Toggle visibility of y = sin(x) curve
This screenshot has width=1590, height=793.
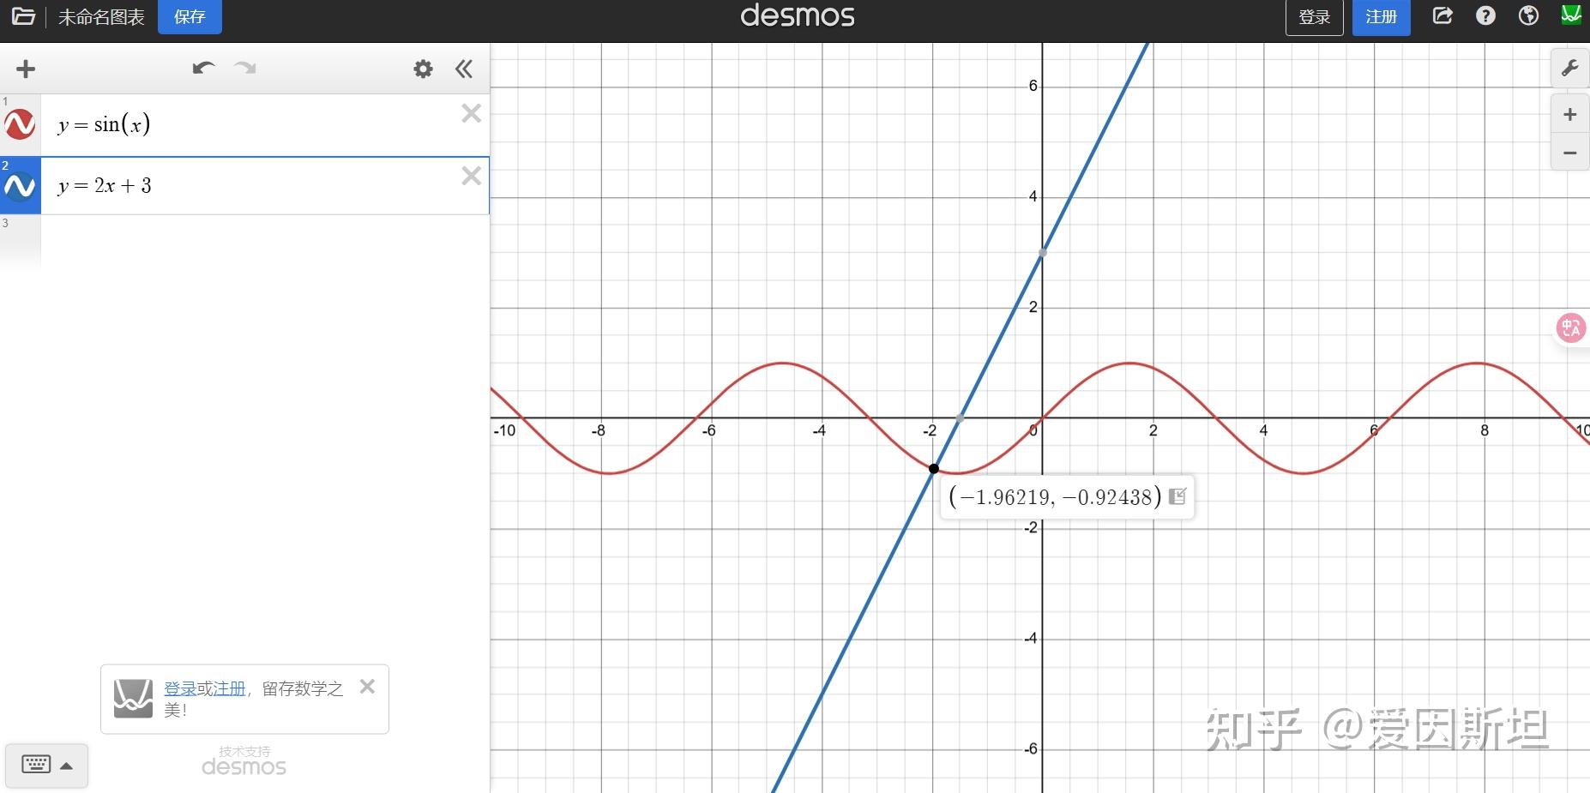(20, 124)
